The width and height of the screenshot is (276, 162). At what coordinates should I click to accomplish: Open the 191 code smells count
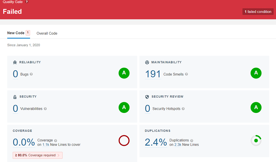coord(153,74)
